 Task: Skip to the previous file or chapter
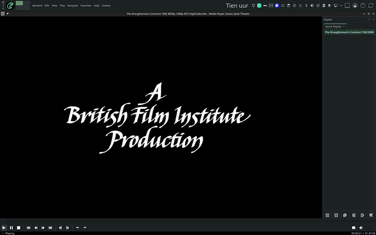point(28,227)
